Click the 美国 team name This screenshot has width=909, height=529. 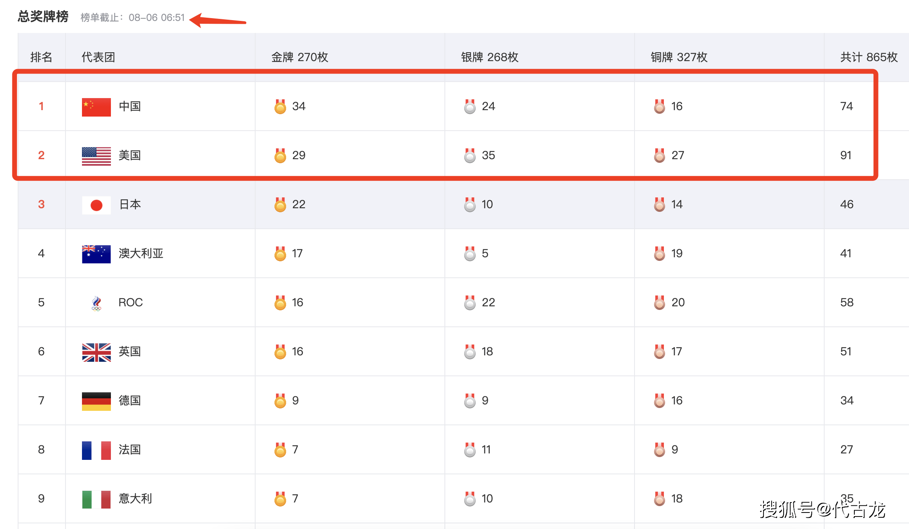click(130, 156)
